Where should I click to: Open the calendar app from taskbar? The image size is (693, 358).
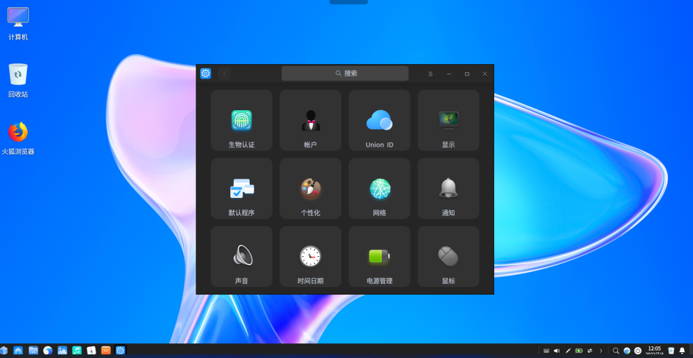pyautogui.click(x=92, y=350)
